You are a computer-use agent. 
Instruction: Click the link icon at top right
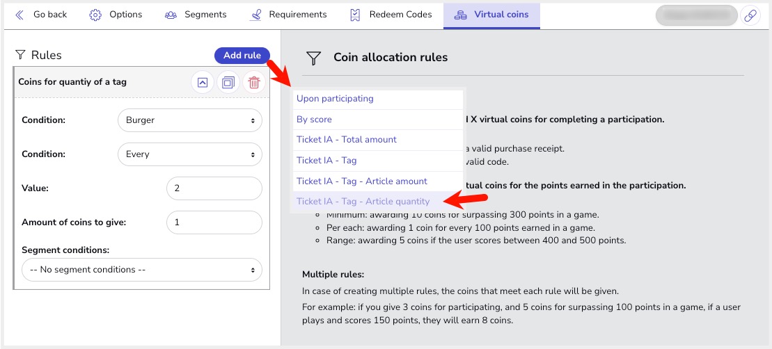(x=750, y=15)
